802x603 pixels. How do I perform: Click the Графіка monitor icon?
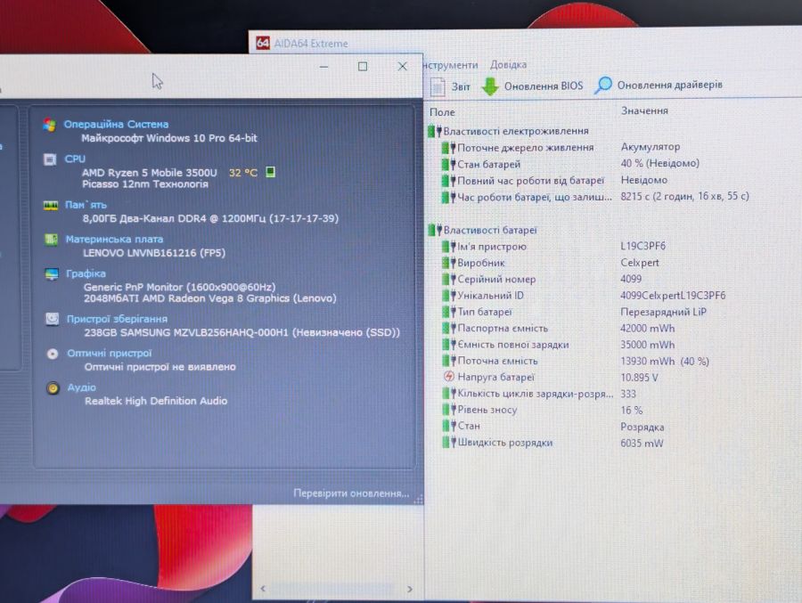[x=52, y=274]
